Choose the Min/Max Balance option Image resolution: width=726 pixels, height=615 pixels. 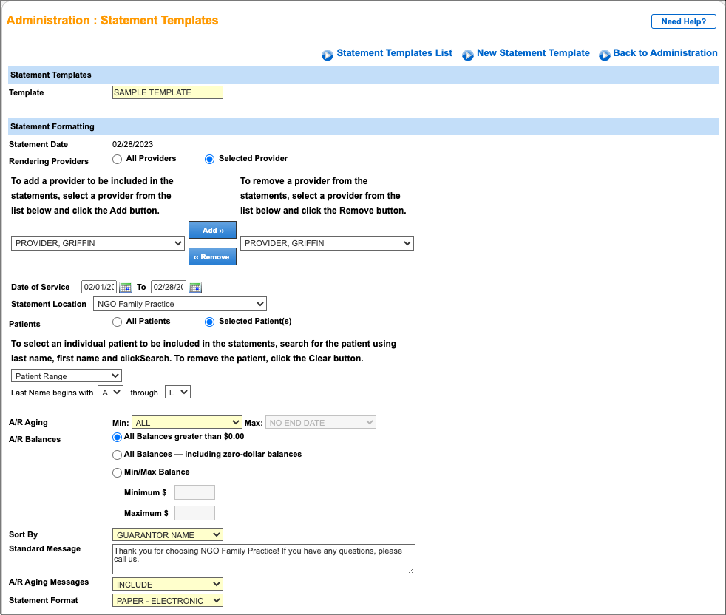coord(117,472)
